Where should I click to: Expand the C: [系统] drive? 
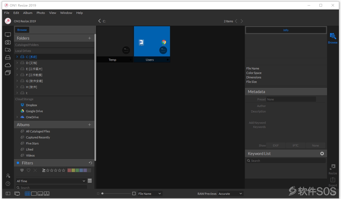[17, 57]
